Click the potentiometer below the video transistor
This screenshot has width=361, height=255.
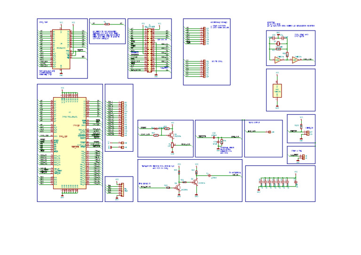click(173, 145)
